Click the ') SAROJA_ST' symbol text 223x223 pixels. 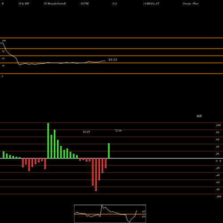click(151, 4)
